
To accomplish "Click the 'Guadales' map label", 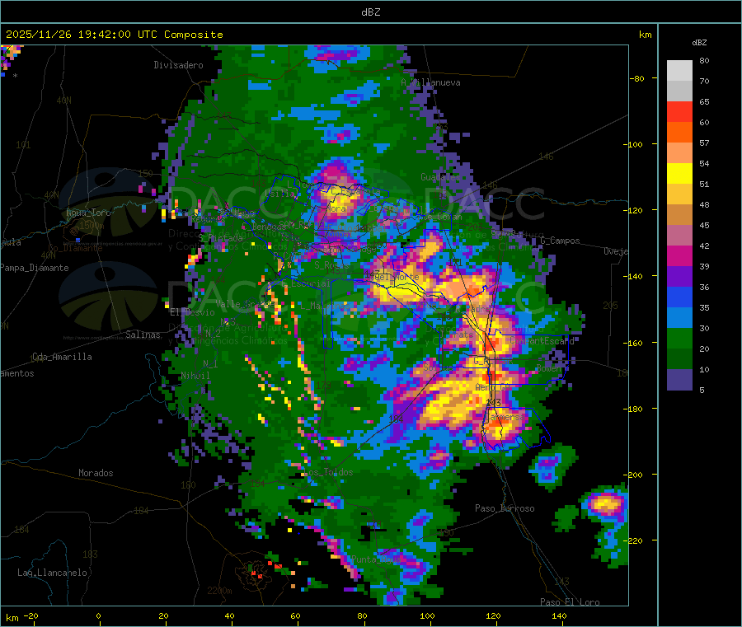I will (x=440, y=177).
